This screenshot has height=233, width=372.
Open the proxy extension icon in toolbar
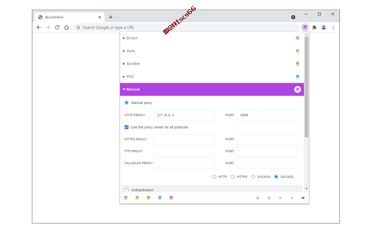305,27
